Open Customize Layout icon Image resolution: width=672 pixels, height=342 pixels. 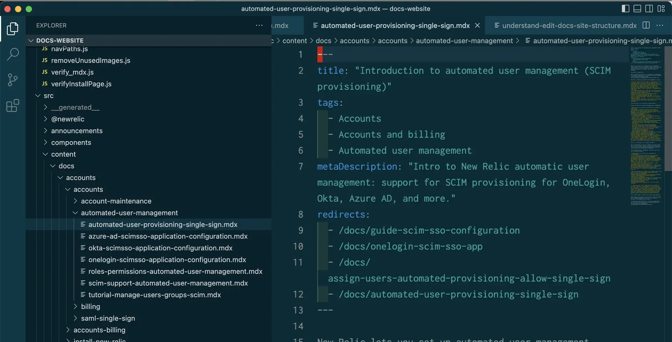point(661,9)
